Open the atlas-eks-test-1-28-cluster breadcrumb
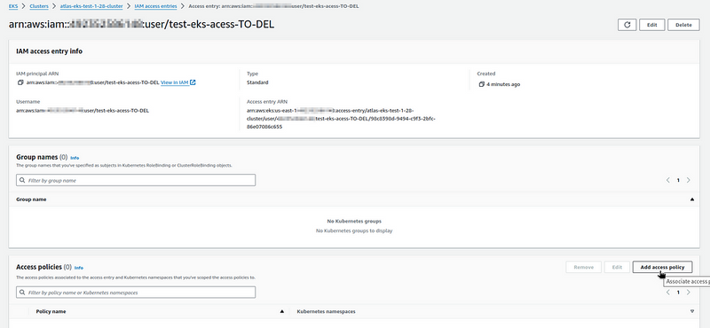The image size is (710, 328). pos(91,6)
